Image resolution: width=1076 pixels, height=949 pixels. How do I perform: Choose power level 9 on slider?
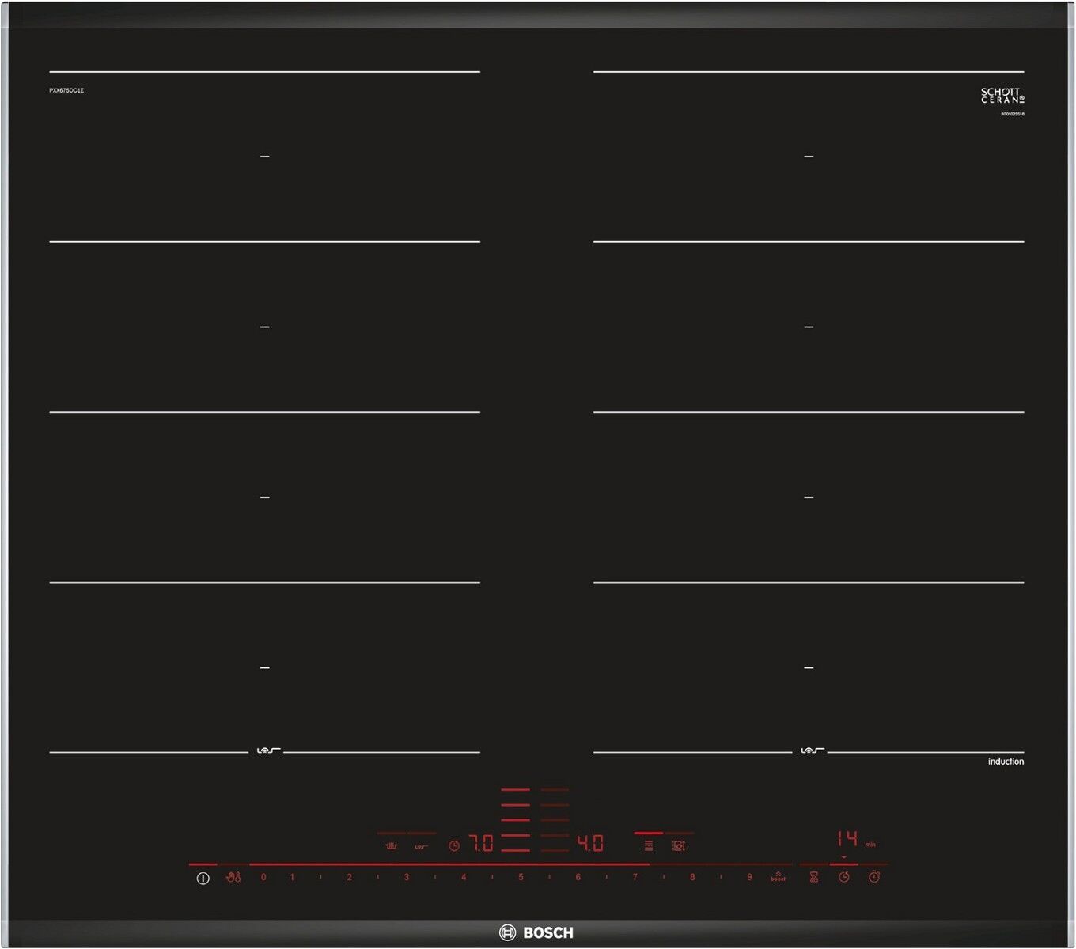(x=748, y=877)
